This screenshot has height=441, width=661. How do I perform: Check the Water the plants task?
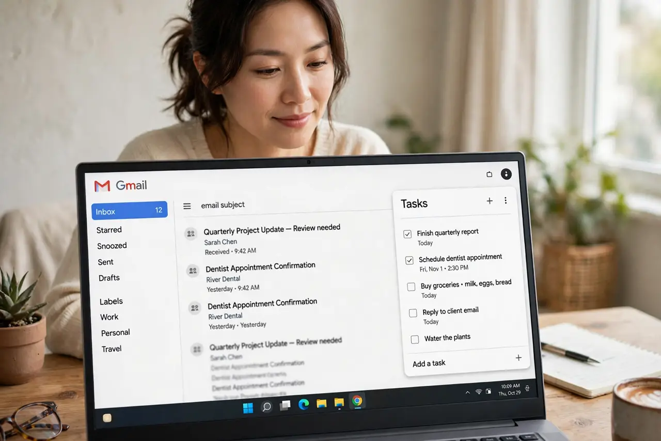[x=415, y=339]
